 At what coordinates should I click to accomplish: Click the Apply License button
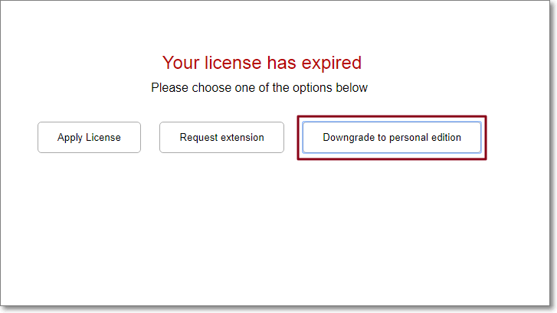coord(89,138)
